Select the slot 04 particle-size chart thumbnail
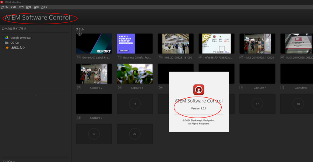 217,44
